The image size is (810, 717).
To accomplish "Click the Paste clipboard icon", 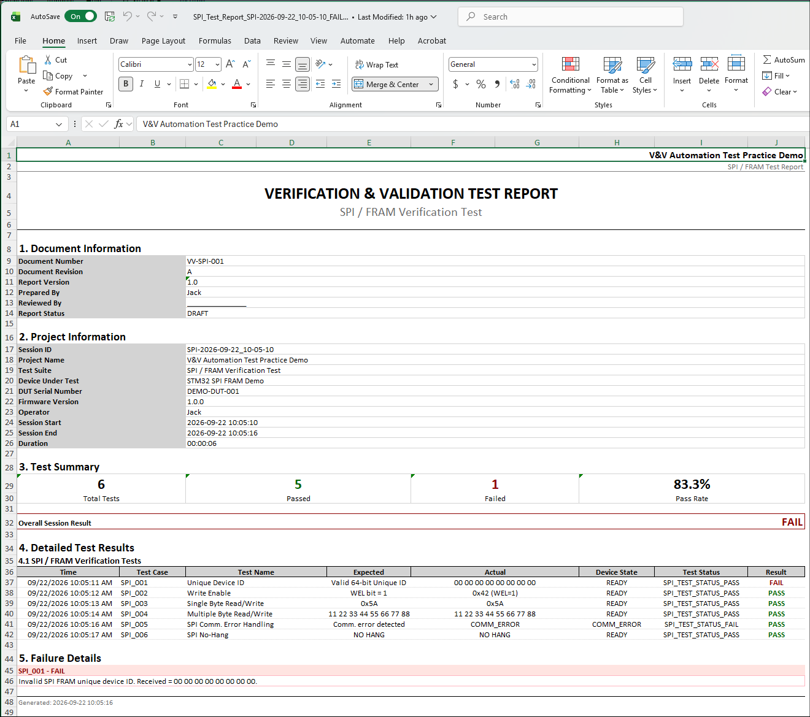I will coord(27,65).
